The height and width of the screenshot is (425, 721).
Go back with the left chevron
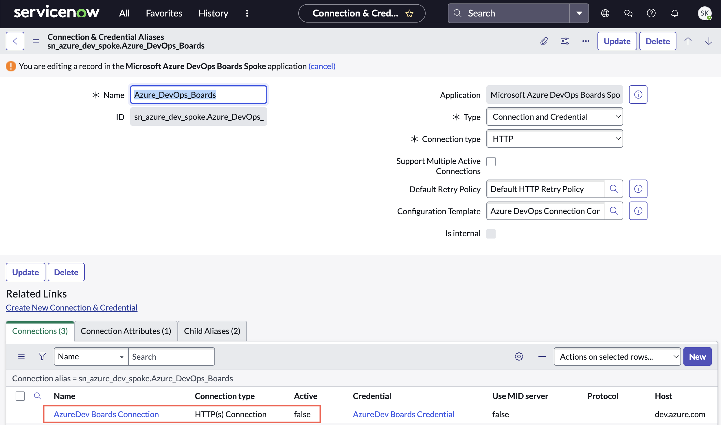tap(15, 41)
